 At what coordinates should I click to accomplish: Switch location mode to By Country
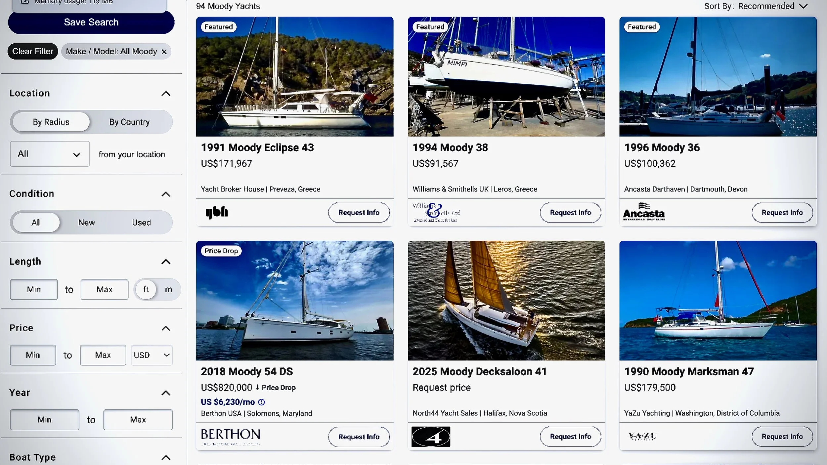(129, 122)
